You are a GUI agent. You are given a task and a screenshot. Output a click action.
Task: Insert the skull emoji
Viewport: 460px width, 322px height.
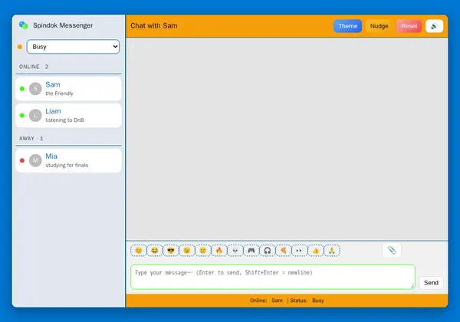pyautogui.click(x=235, y=251)
